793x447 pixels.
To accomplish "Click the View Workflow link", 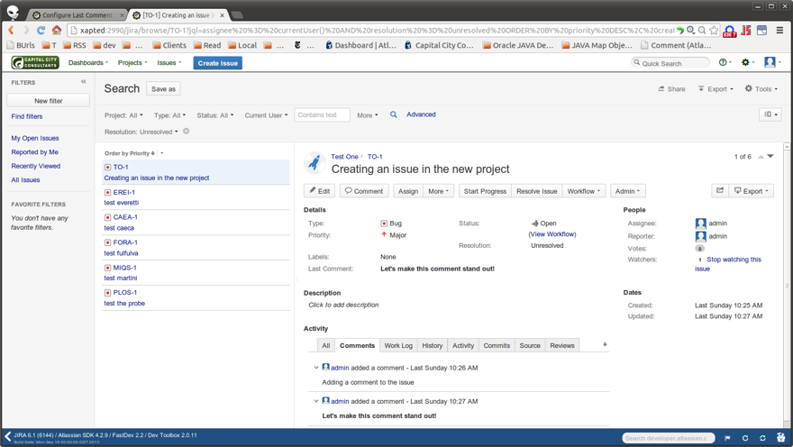I will coord(552,234).
